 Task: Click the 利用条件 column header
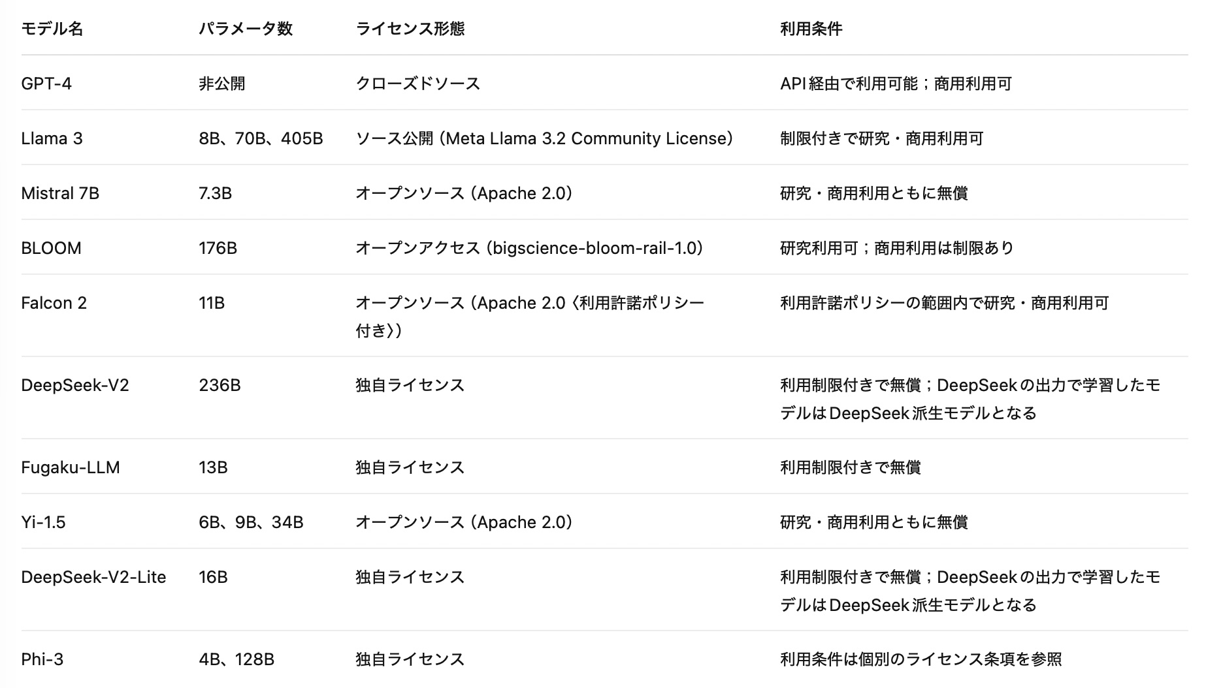click(x=811, y=29)
